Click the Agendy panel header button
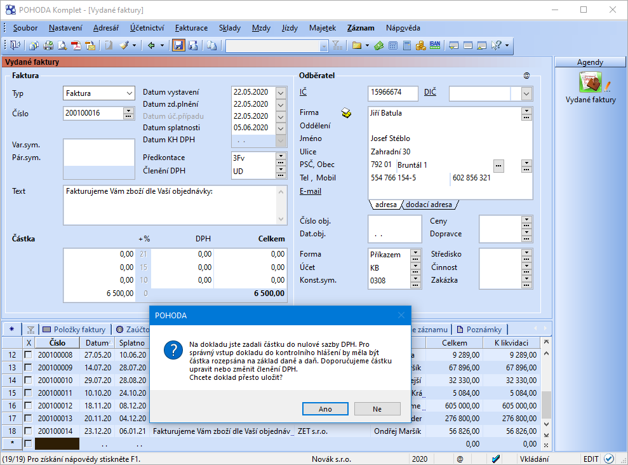Image resolution: width=628 pixels, height=465 pixels. 590,62
